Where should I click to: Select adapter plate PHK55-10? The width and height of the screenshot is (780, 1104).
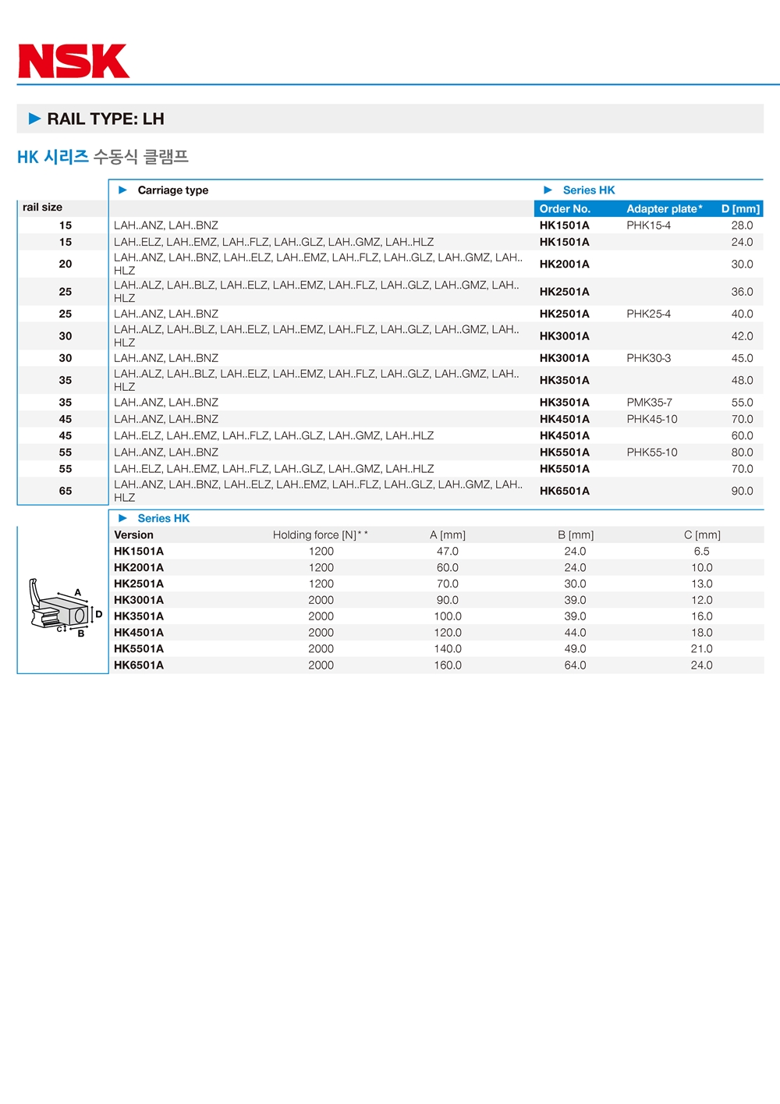pos(652,453)
